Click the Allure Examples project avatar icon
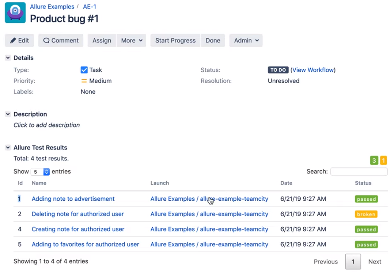The width and height of the screenshot is (392, 274). coord(15,13)
